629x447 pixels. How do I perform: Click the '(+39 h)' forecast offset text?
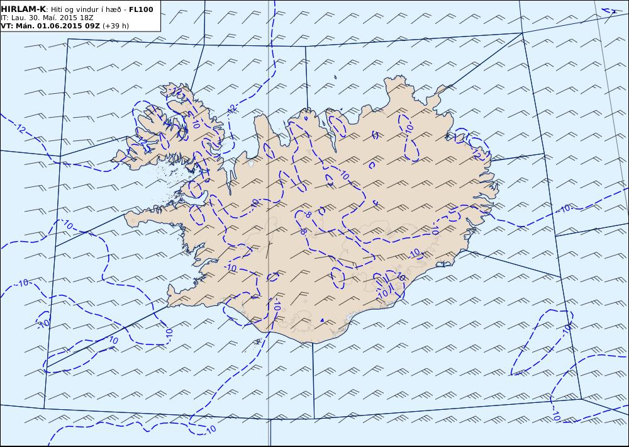(x=116, y=26)
